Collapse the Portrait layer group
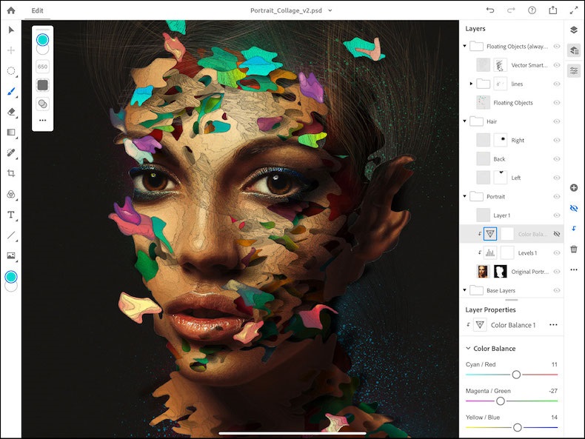Viewport: 585px width, 439px height. [465, 197]
